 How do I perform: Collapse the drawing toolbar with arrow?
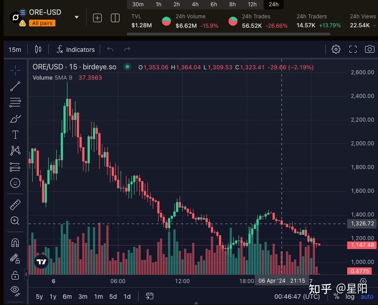click(26, 274)
